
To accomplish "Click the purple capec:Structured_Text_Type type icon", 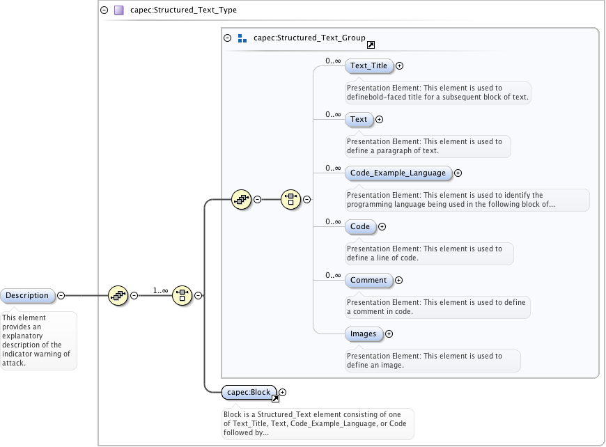I will point(119,10).
